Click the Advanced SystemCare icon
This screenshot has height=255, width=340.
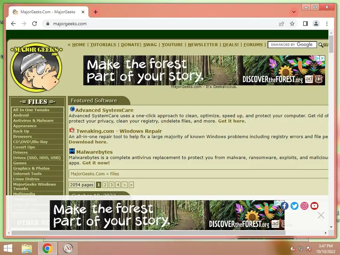point(72,109)
